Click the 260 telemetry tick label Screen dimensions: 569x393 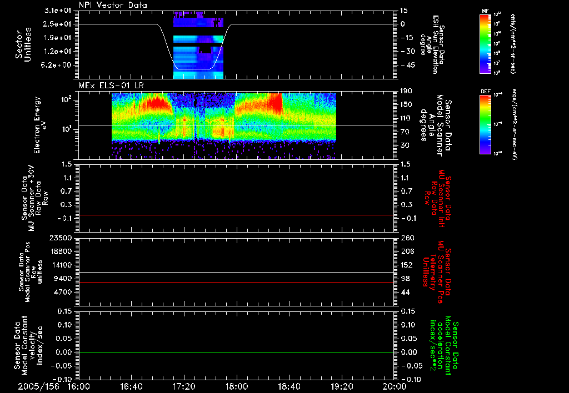[406, 238]
